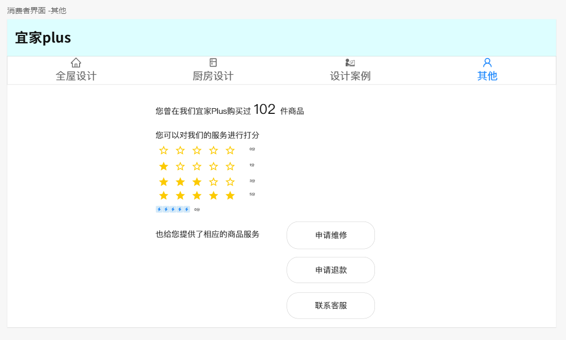
Task: Select fourth star in the 1分 row
Action: [x=213, y=166]
